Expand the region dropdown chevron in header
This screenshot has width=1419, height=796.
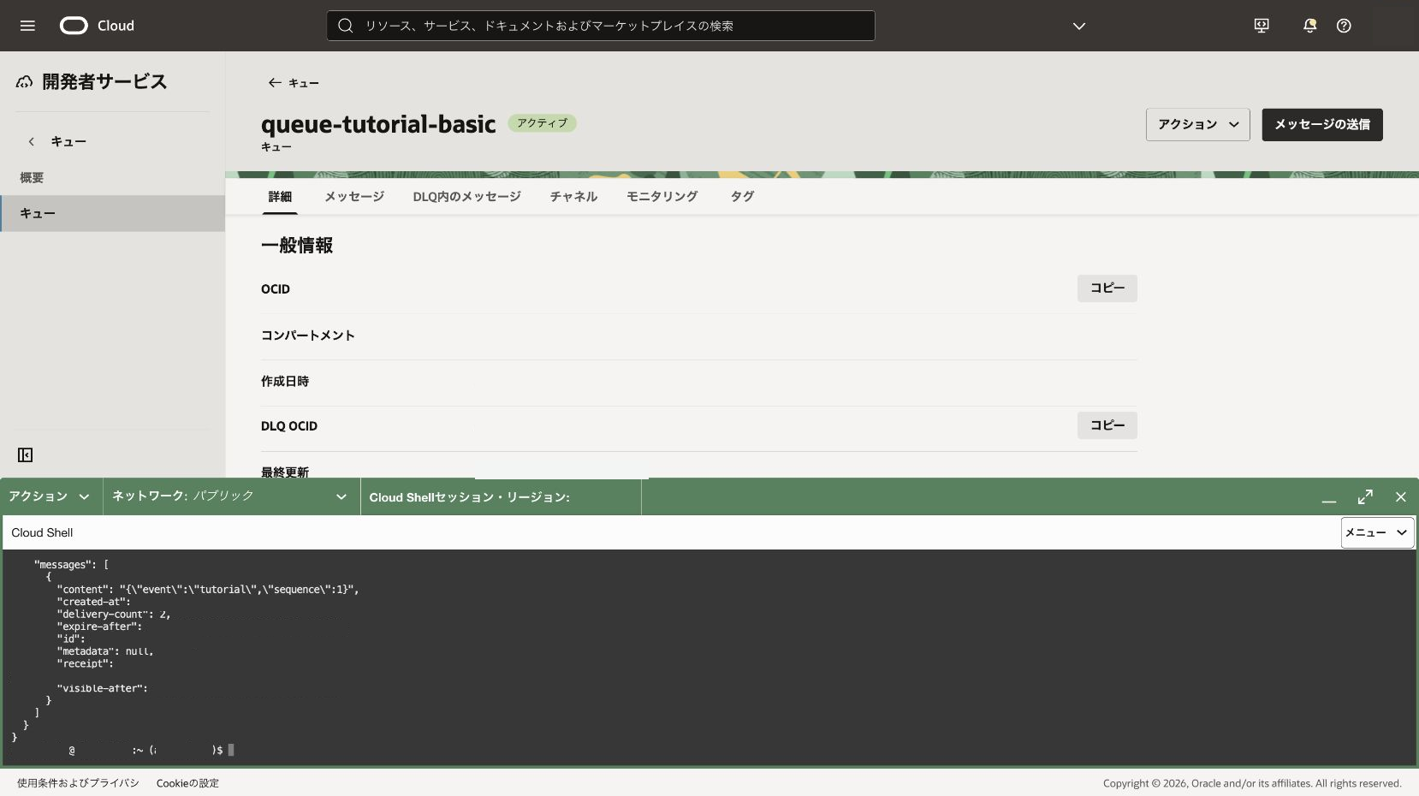pos(1079,26)
